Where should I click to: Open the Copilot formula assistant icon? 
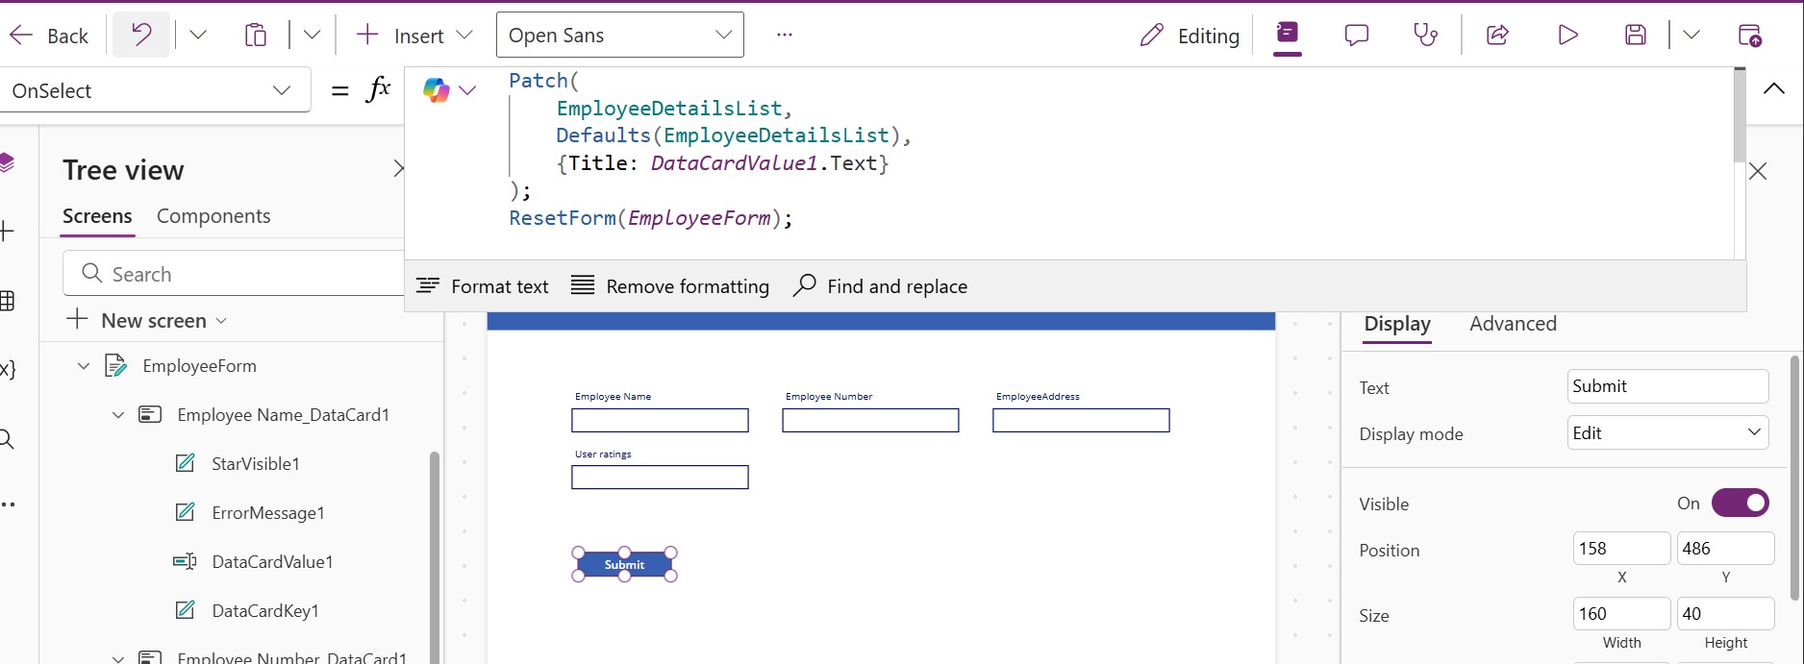pyautogui.click(x=437, y=90)
